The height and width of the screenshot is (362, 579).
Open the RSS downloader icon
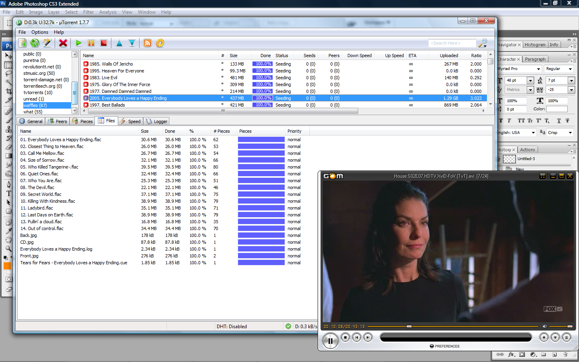(x=148, y=43)
